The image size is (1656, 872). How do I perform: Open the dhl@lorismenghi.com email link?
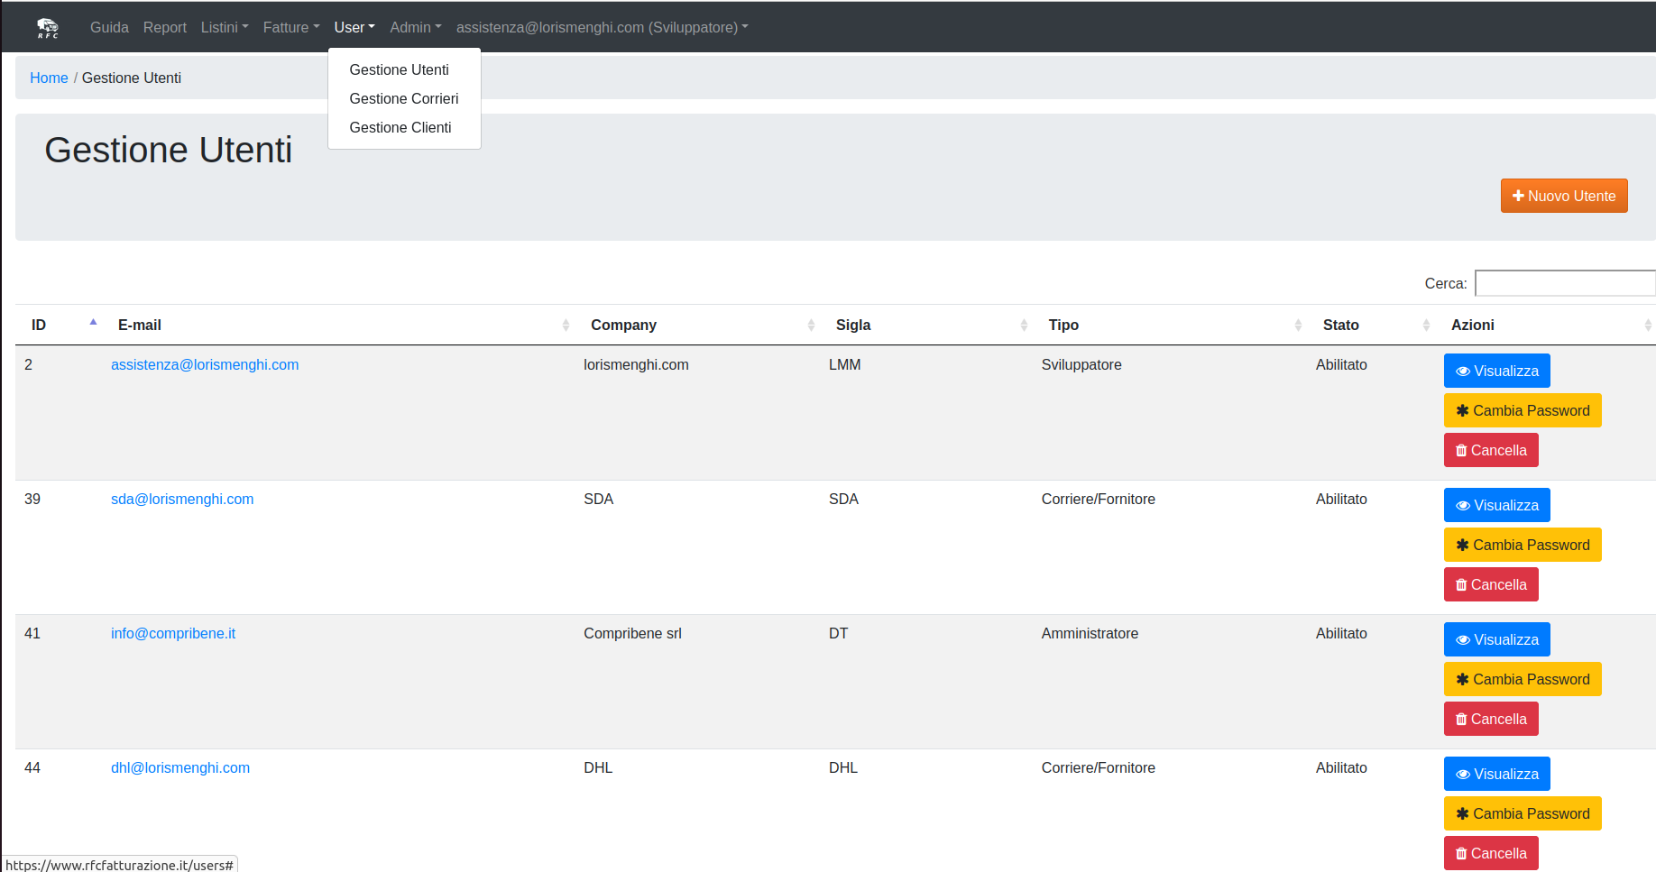(x=180, y=767)
